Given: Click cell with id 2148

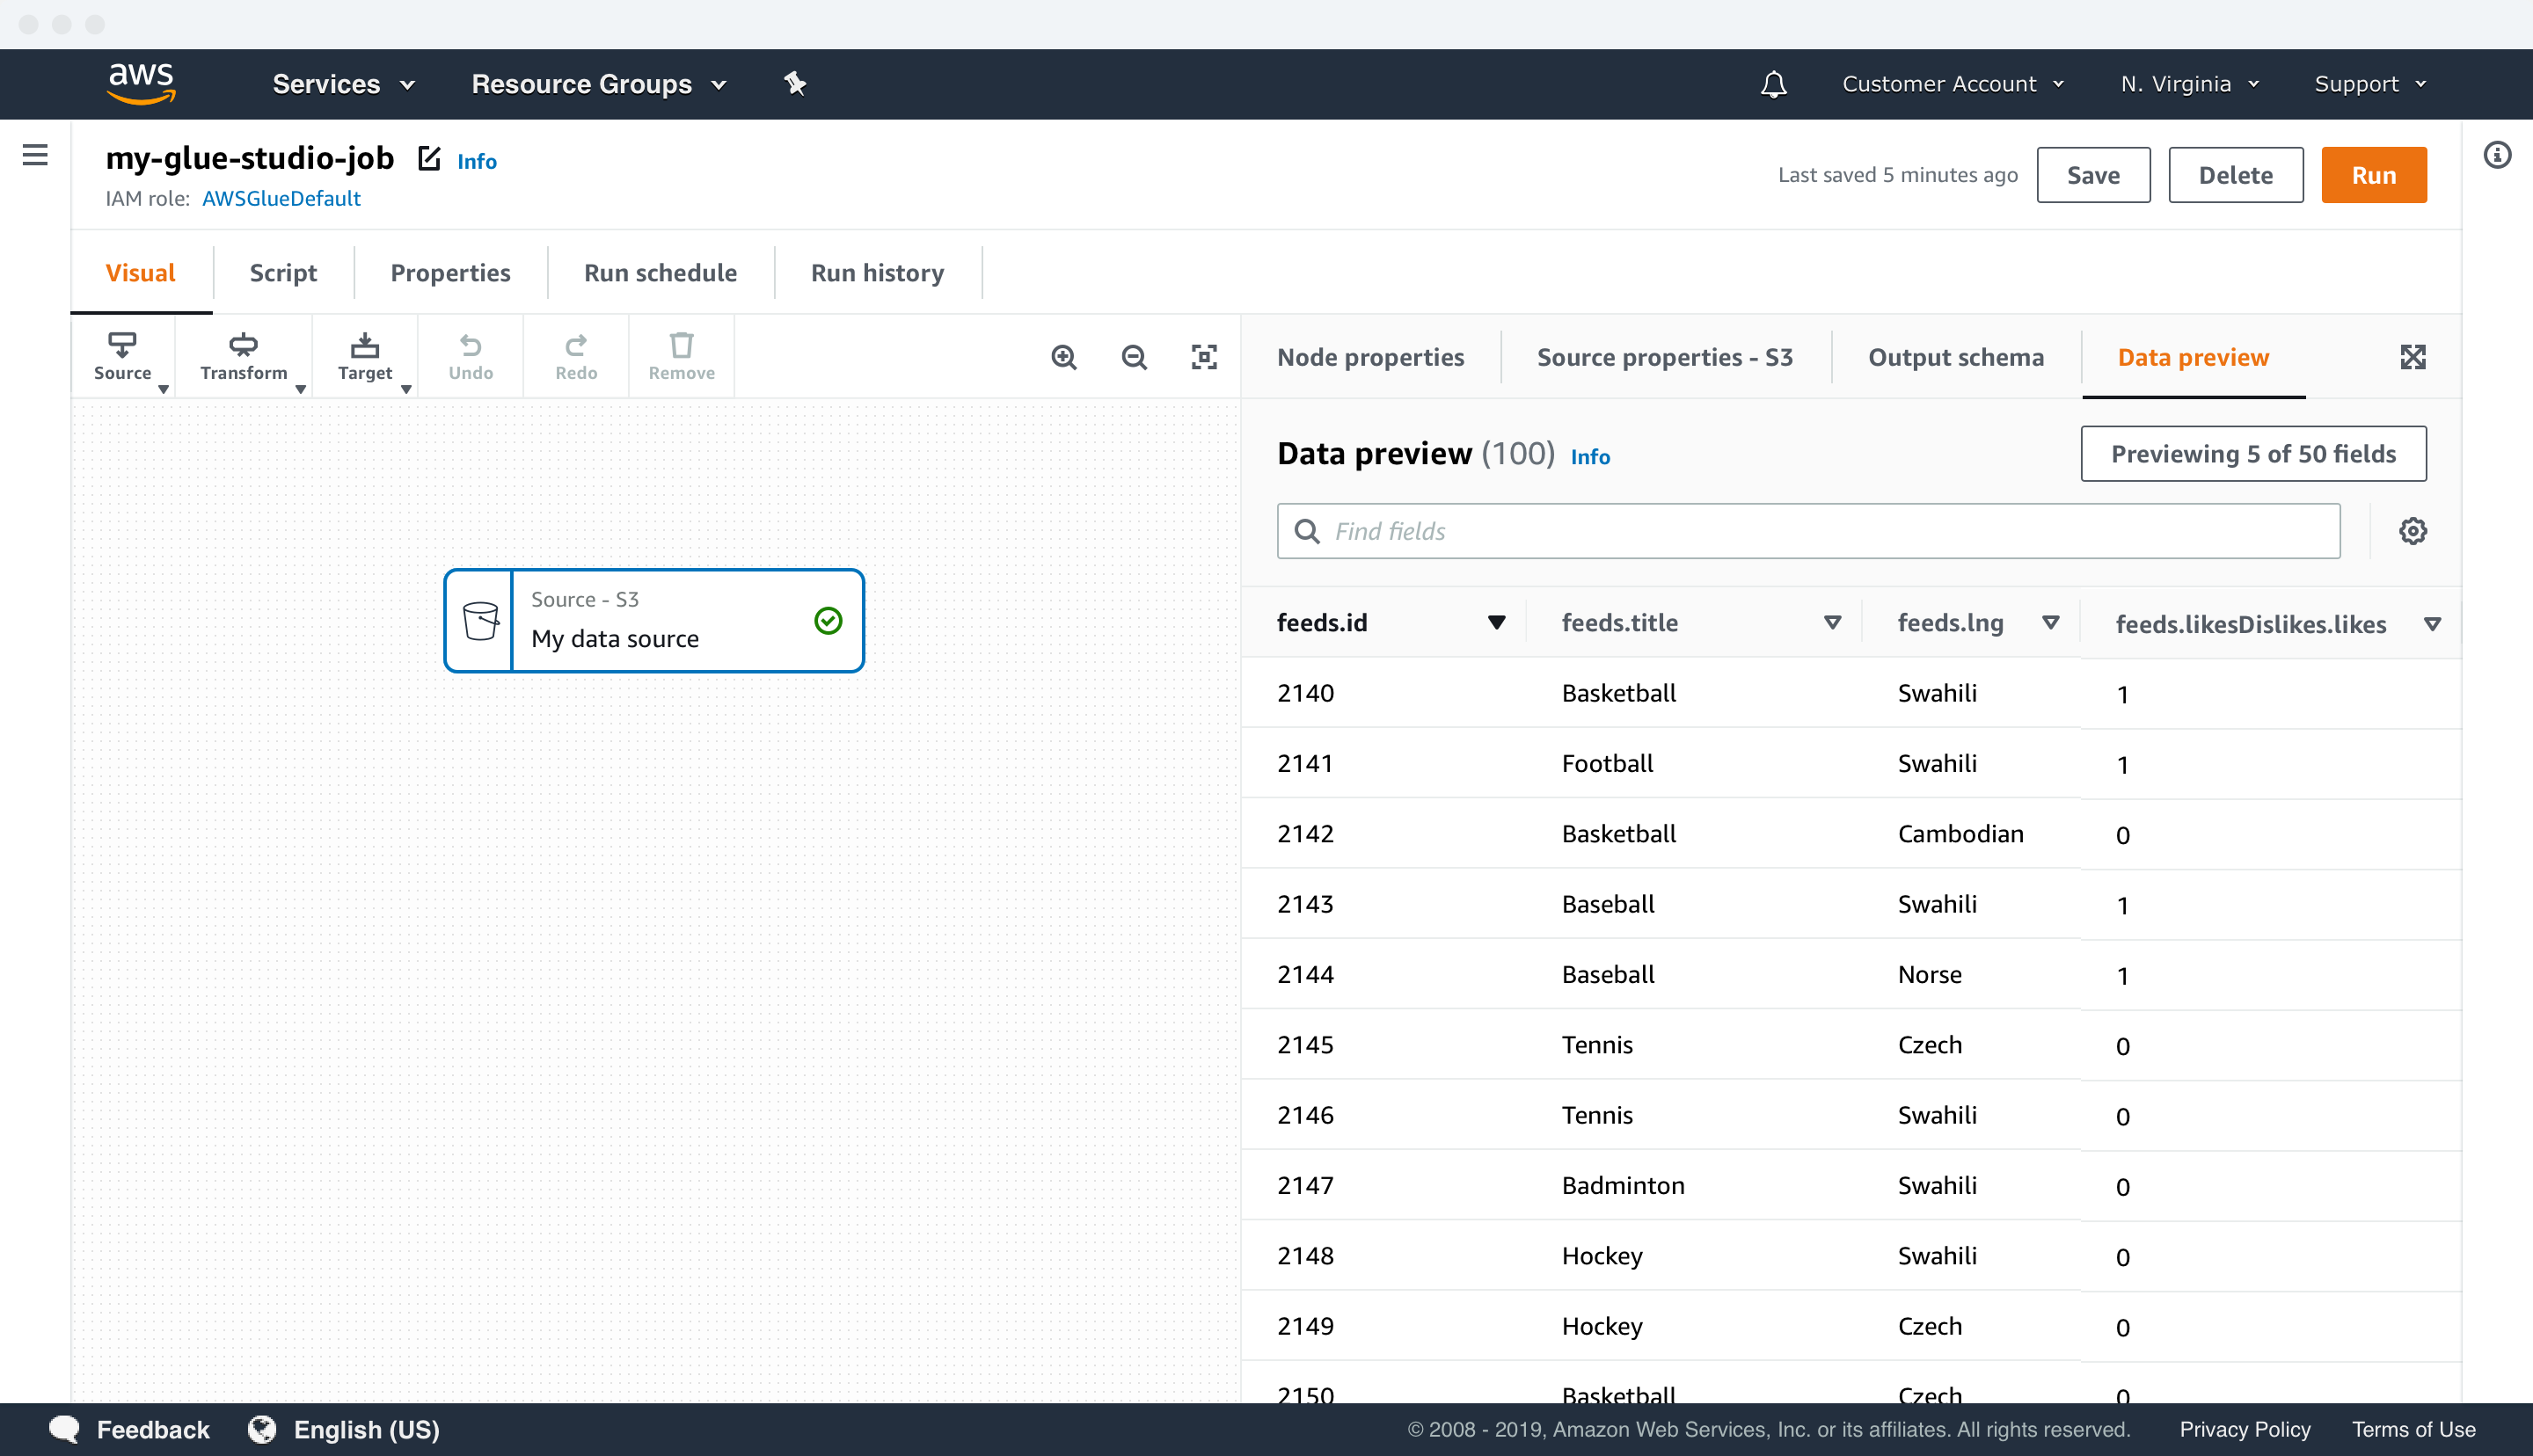Looking at the screenshot, I should (x=1305, y=1255).
